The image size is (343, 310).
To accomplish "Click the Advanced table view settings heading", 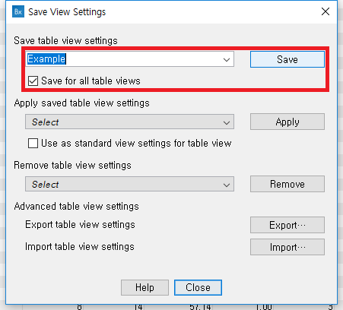I will 76,206.
